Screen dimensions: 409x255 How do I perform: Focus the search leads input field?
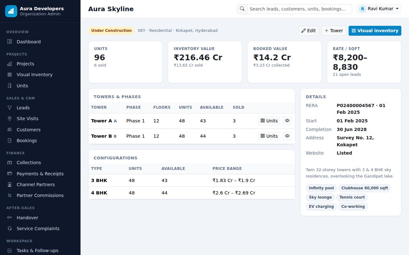tap(299, 9)
